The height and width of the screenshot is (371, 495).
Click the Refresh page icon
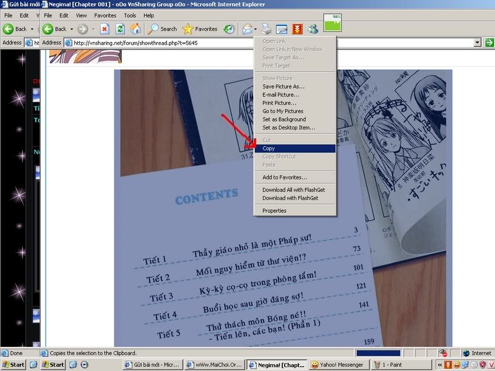point(120,29)
